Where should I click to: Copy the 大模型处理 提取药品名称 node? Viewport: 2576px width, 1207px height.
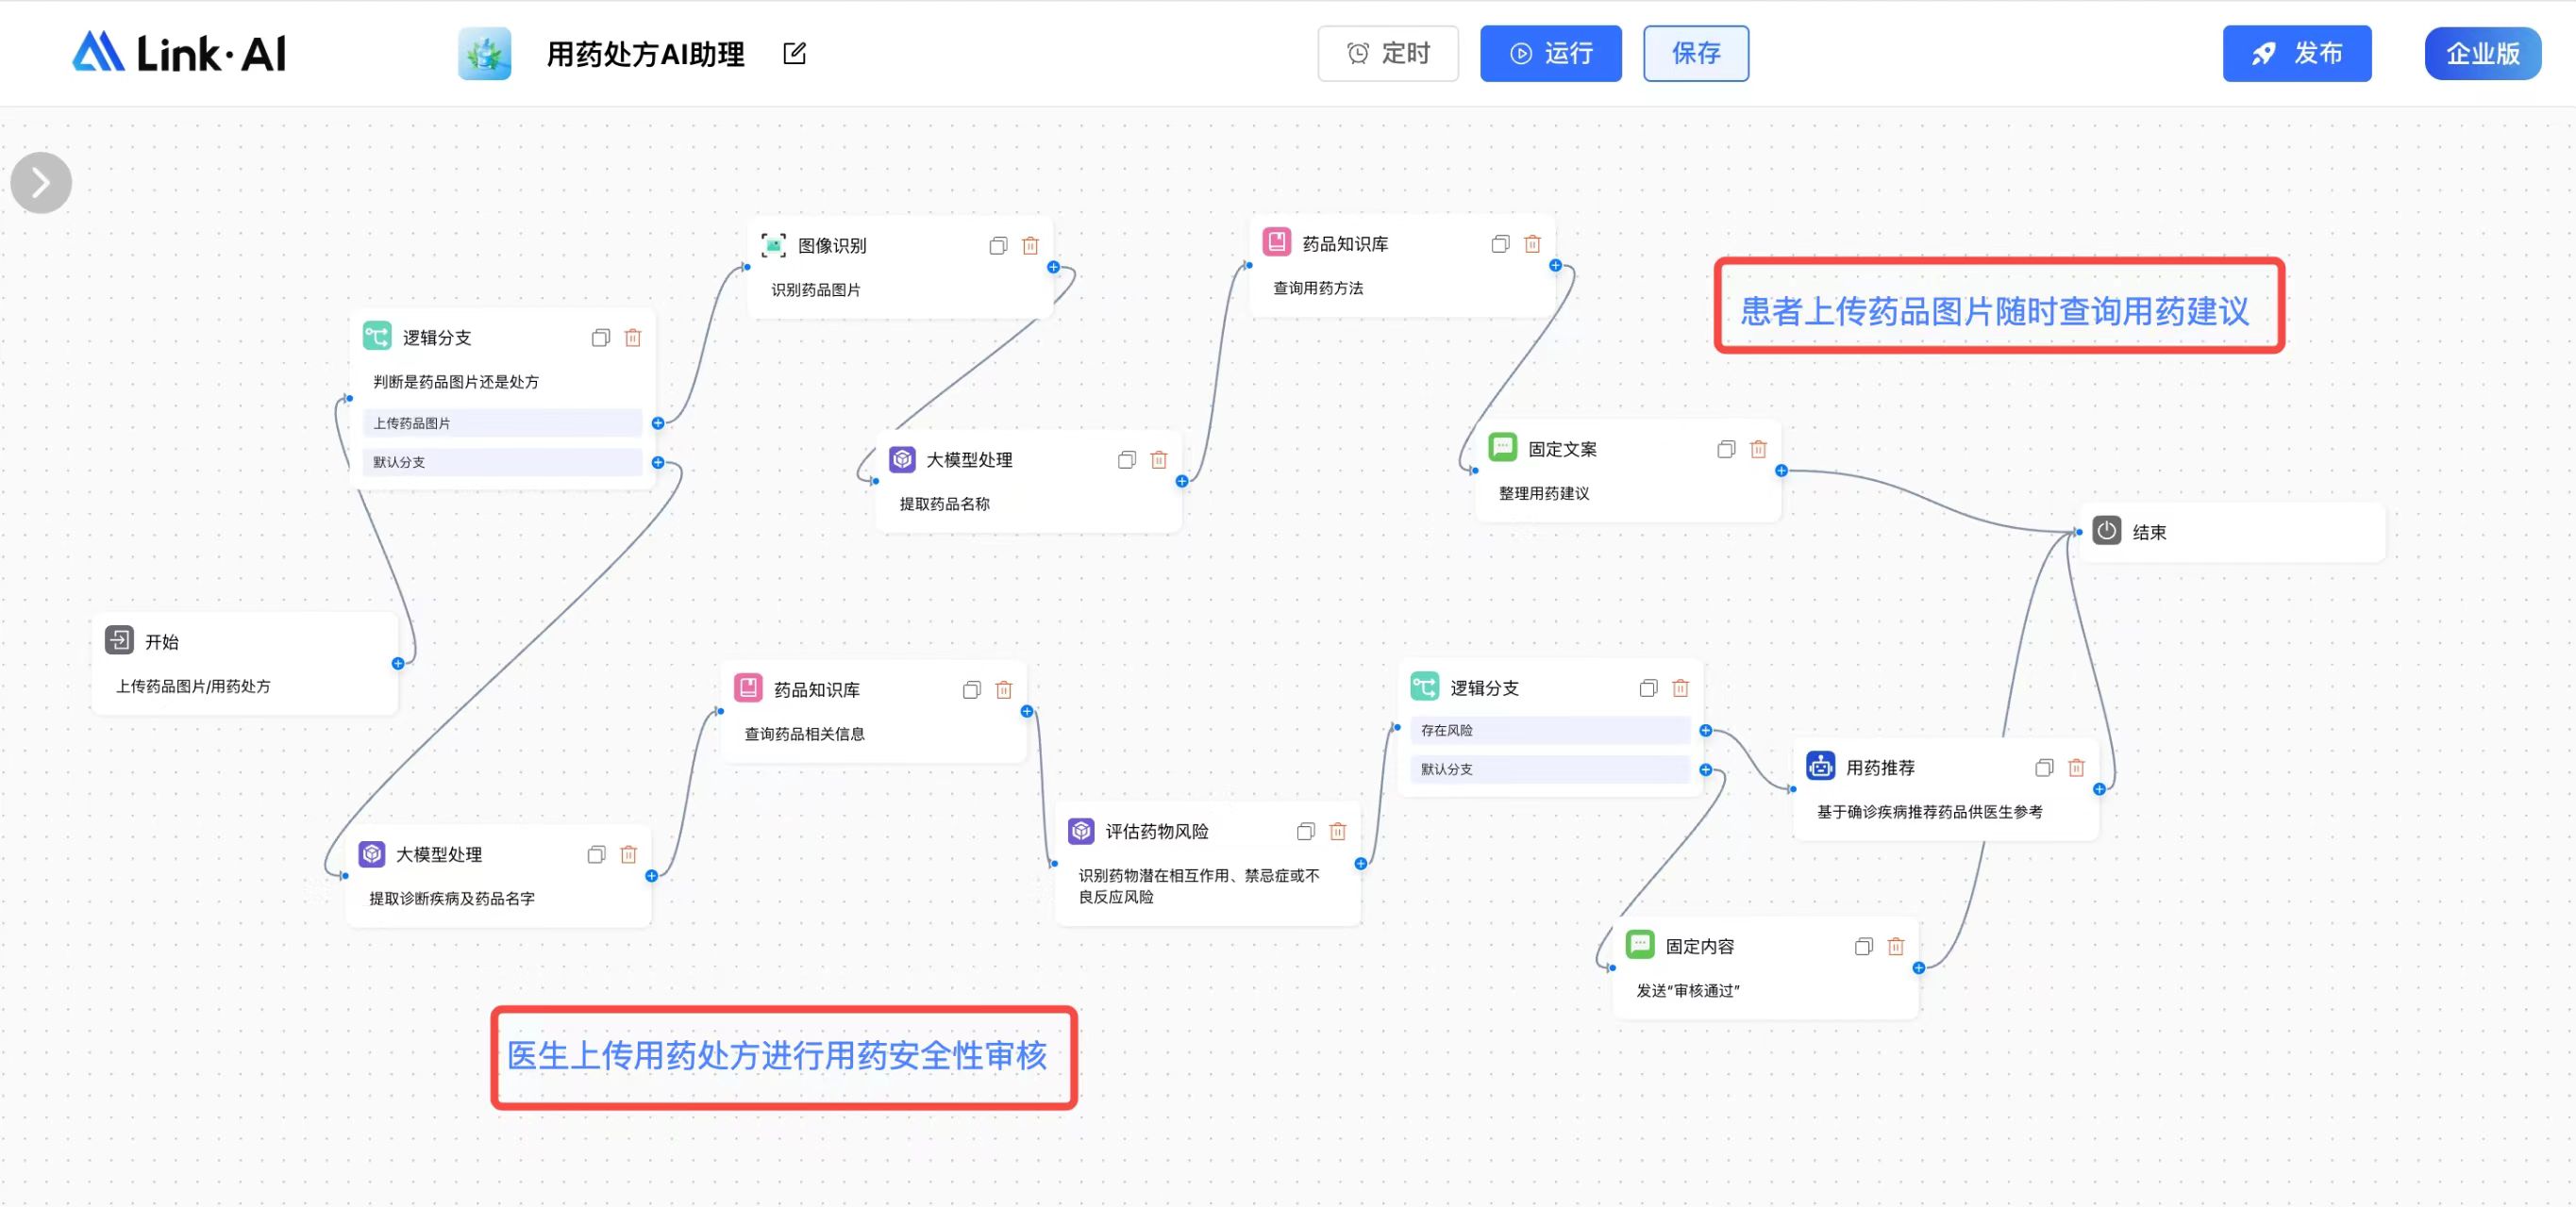point(1127,459)
